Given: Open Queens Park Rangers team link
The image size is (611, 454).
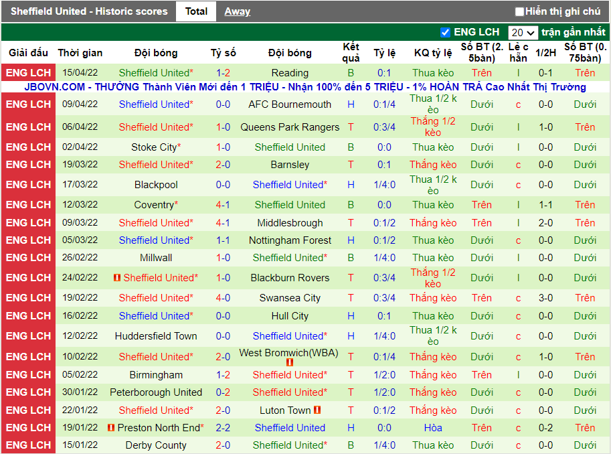Looking at the screenshot, I should [x=290, y=127].
